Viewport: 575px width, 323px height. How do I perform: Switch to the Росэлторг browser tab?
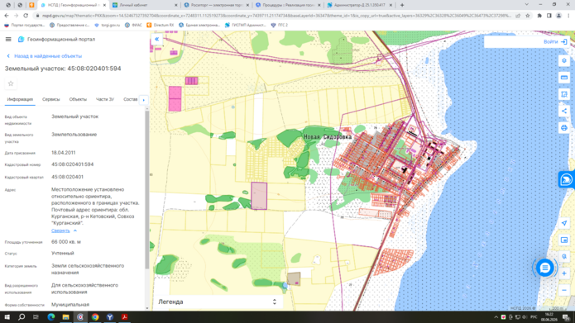click(x=217, y=5)
